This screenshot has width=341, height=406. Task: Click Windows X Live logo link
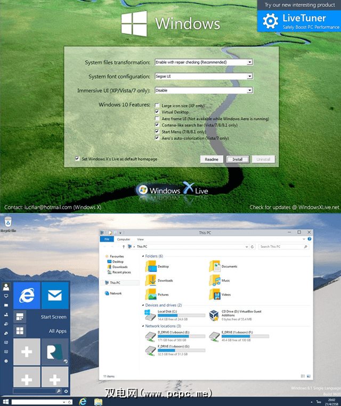tap(173, 190)
